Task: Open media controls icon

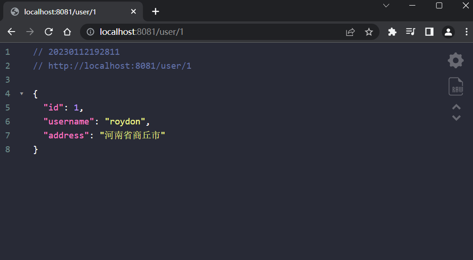Action: tap(410, 32)
